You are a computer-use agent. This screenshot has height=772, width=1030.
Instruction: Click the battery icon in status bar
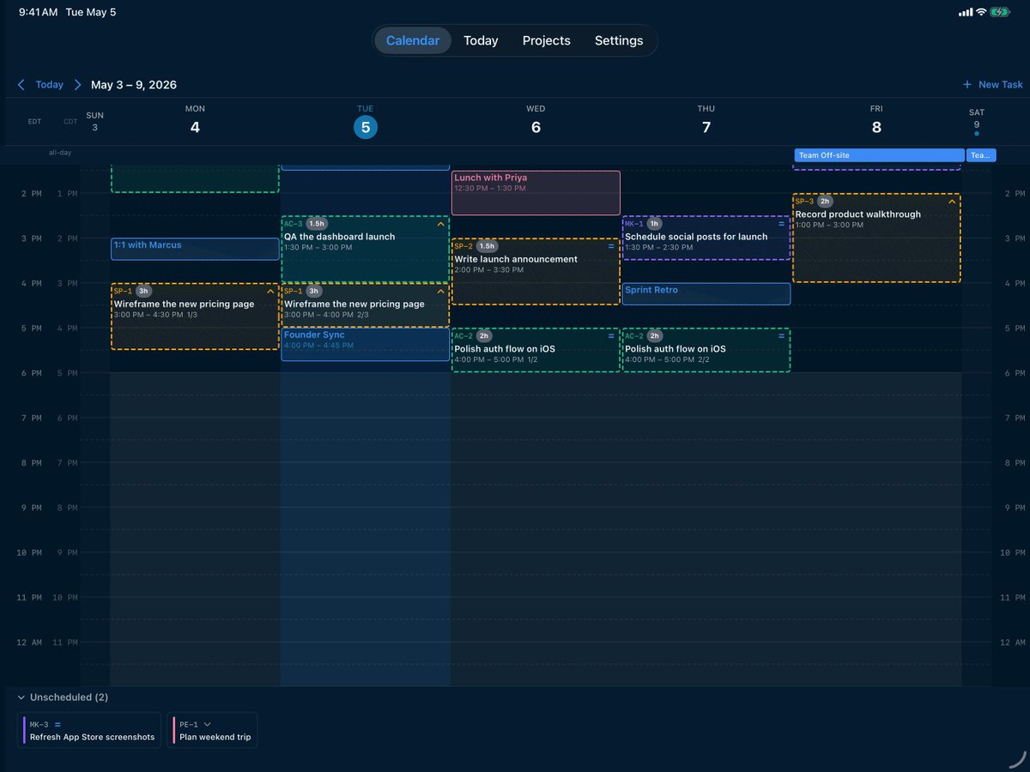[1000, 13]
